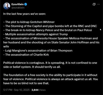The width and height of the screenshot is (103, 95).
Task: Click the 5:17 PM timestamp
Action: point(8,90)
